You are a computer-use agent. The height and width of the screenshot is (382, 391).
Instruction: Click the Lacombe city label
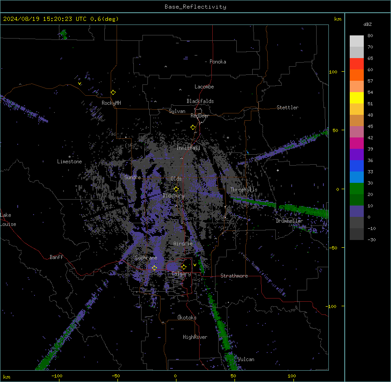coord(204,87)
